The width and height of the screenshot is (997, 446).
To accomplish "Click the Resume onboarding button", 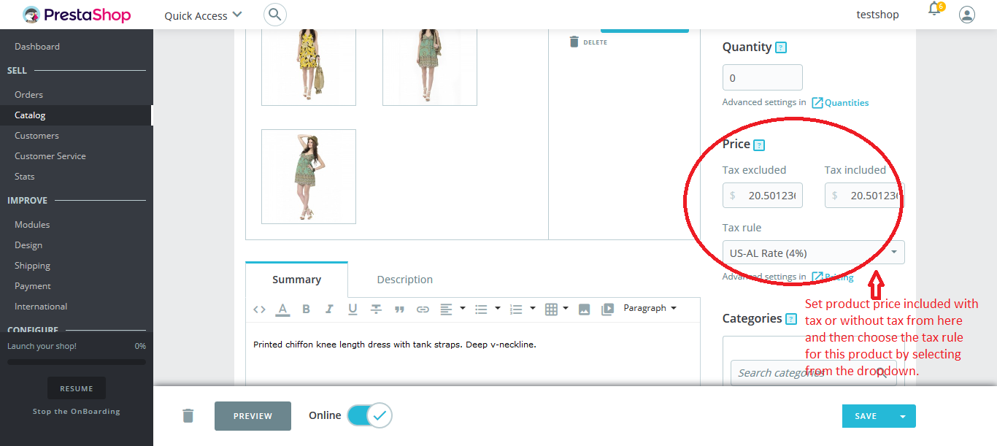I will pos(77,388).
